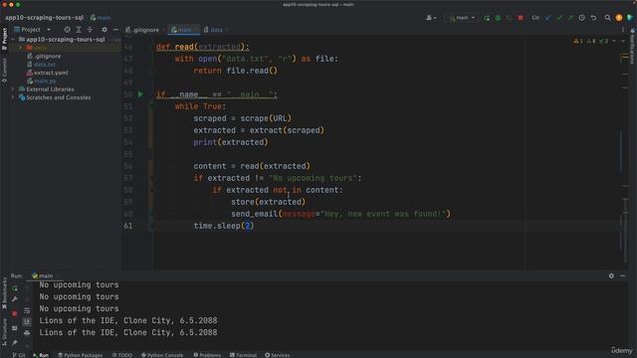Open the main run configuration dropdown
This screenshot has height=358, width=637.
tap(462, 18)
